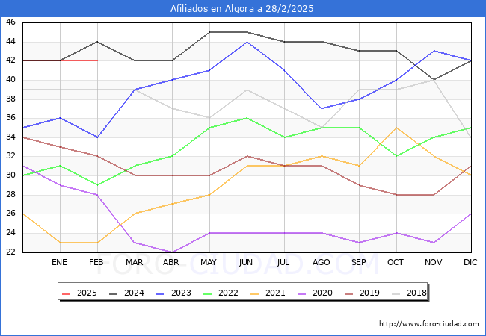This screenshot has width=486, height=336.
Task: Click the 42 value on the y-axis
Action: [x=10, y=60]
